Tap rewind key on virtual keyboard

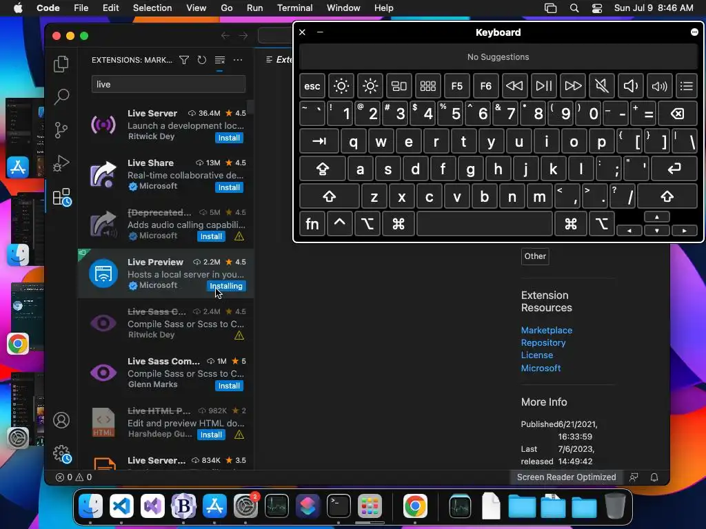[x=514, y=86]
